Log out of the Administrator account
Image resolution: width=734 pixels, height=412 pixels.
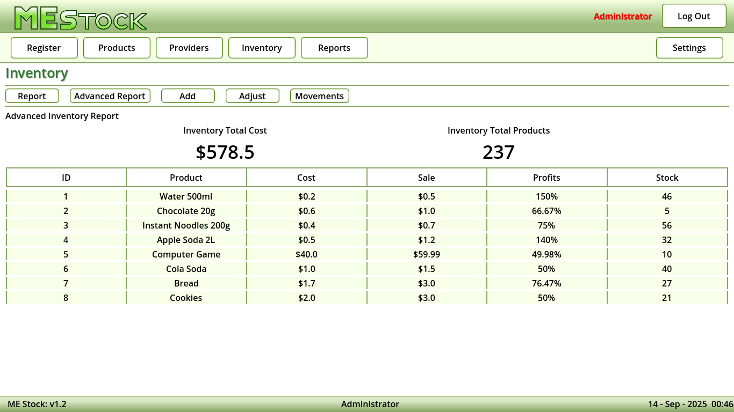tap(693, 16)
